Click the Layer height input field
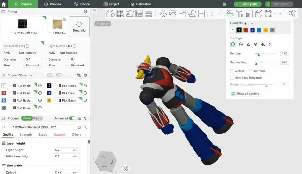 click(67, 150)
